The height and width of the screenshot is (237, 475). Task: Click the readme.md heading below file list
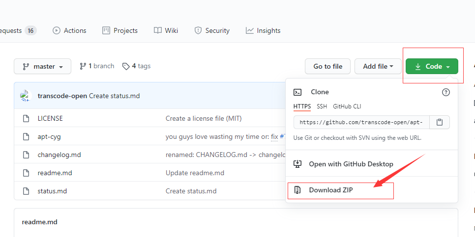pyautogui.click(x=40, y=222)
